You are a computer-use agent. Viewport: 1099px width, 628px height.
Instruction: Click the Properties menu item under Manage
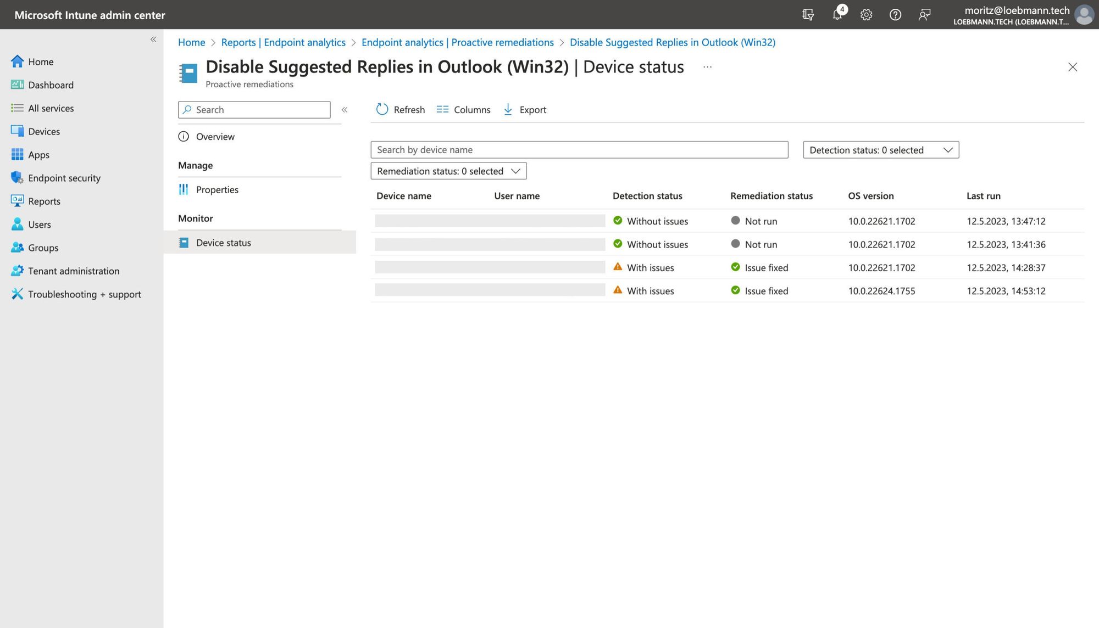pyautogui.click(x=217, y=189)
